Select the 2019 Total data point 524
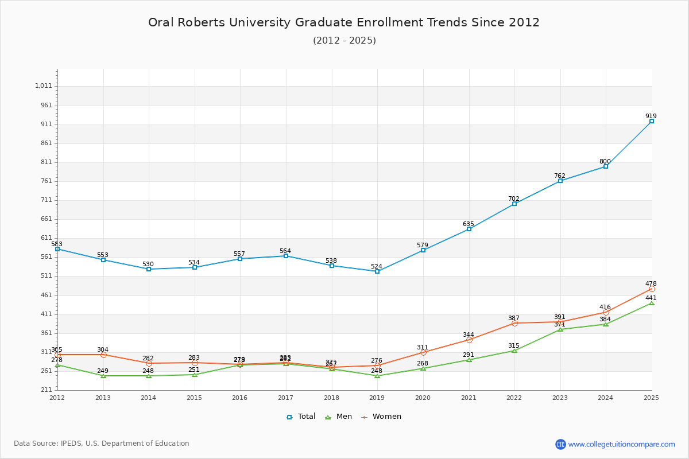The height and width of the screenshot is (459, 689). (x=377, y=271)
